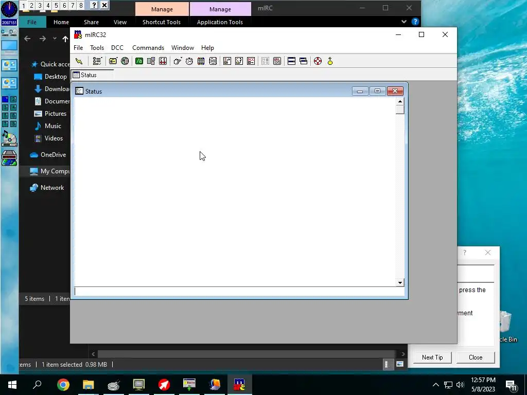
Task: Click the music CD player sidebar icon
Action: [9, 139]
